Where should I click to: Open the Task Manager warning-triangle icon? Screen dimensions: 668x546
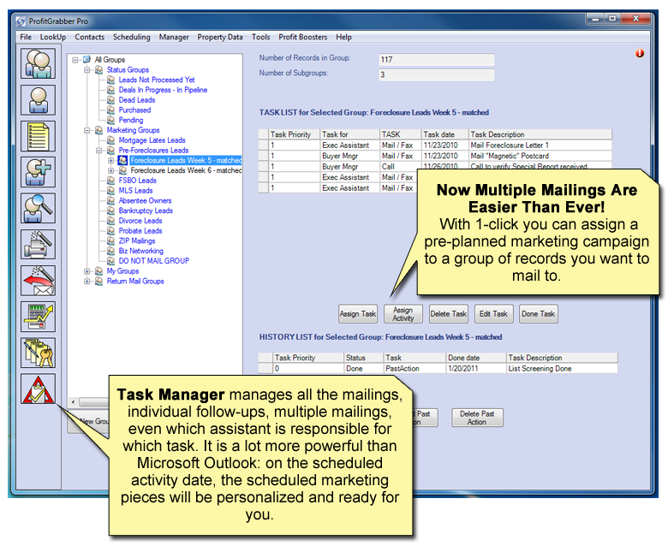click(38, 389)
